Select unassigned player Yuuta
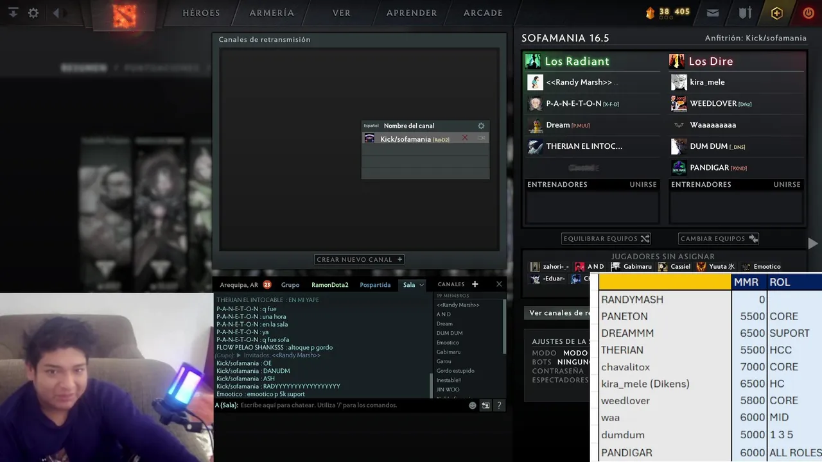The height and width of the screenshot is (462, 822). pos(716,266)
